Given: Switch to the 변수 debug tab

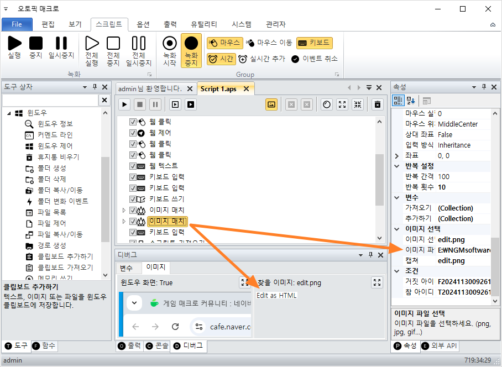Looking at the screenshot, I should 126,268.
